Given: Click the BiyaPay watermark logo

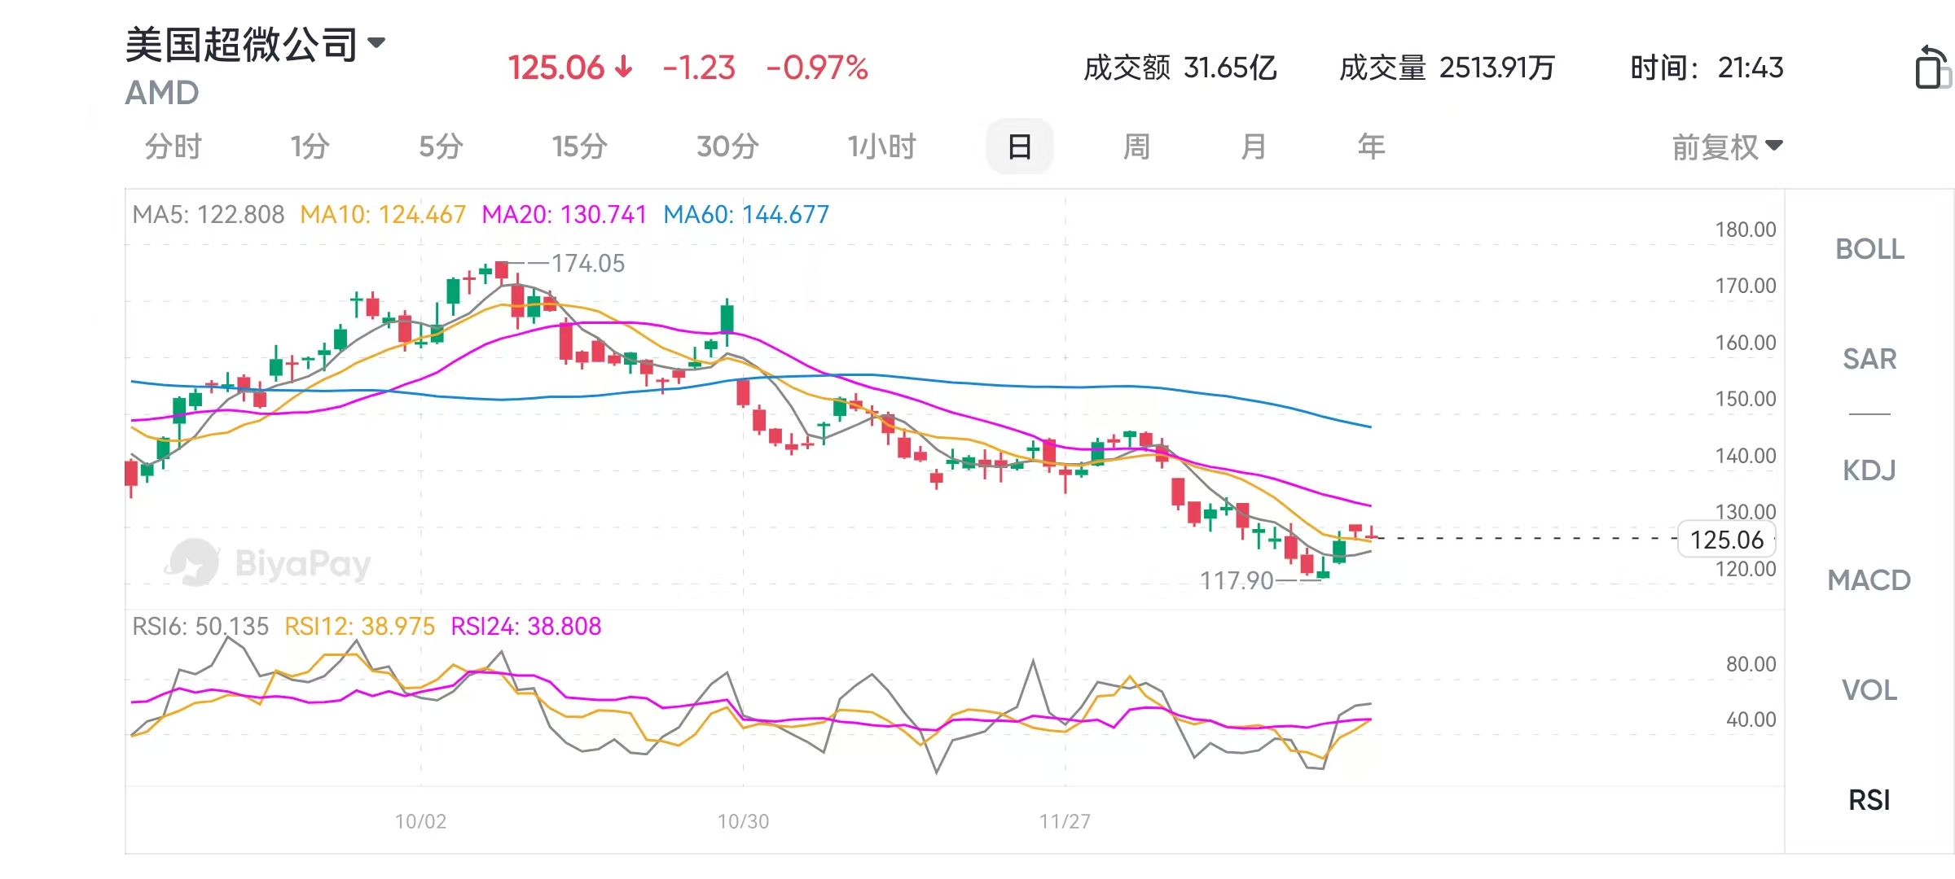Looking at the screenshot, I should pyautogui.click(x=269, y=563).
